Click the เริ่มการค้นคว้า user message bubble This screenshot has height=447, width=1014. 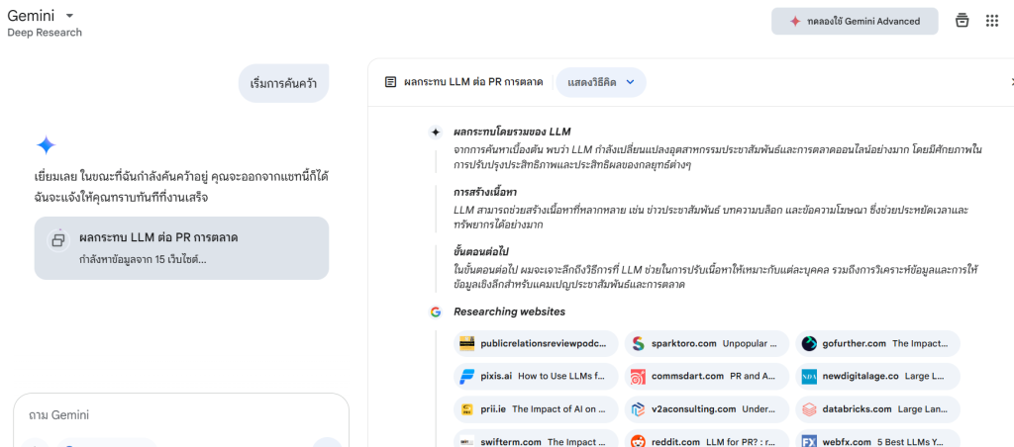click(283, 82)
